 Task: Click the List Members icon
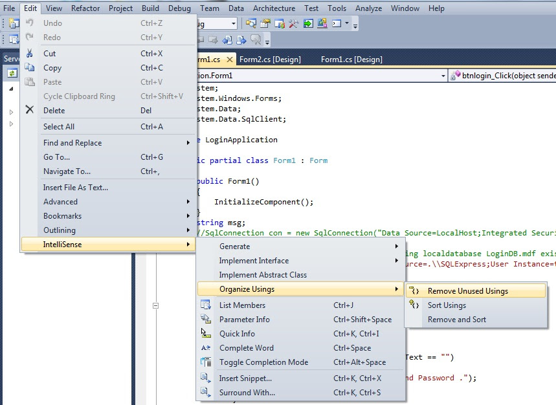pyautogui.click(x=206, y=305)
